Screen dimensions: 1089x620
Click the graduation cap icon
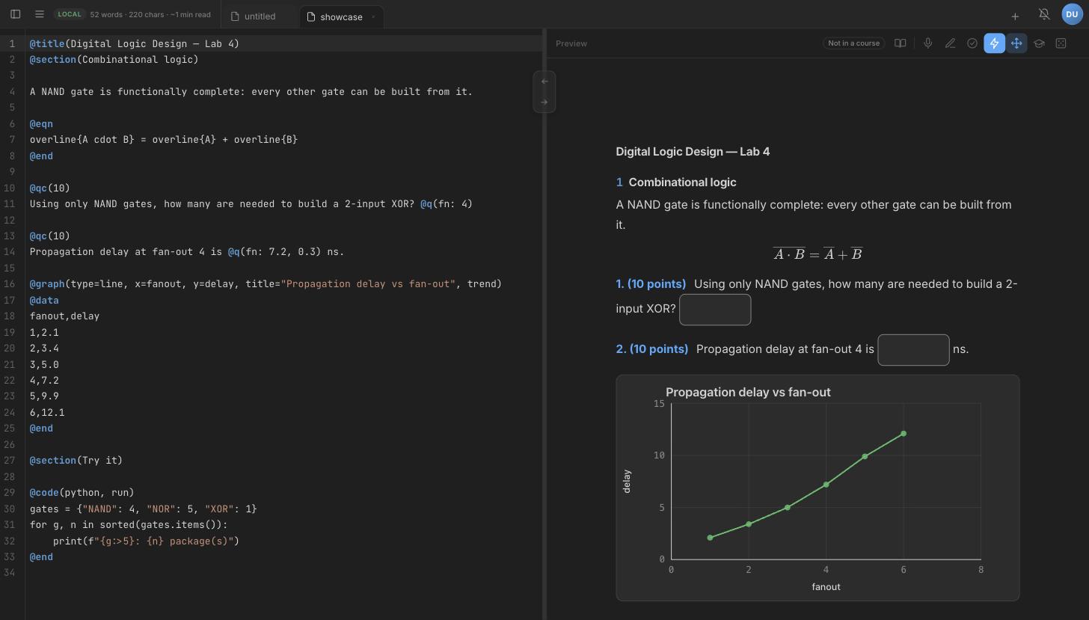click(x=1039, y=43)
